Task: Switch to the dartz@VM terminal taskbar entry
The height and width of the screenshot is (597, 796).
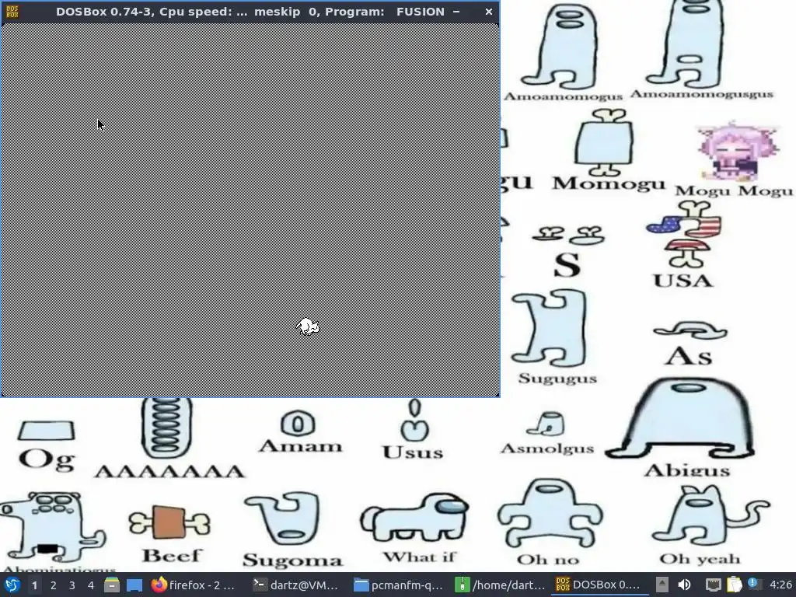Action: [296, 585]
